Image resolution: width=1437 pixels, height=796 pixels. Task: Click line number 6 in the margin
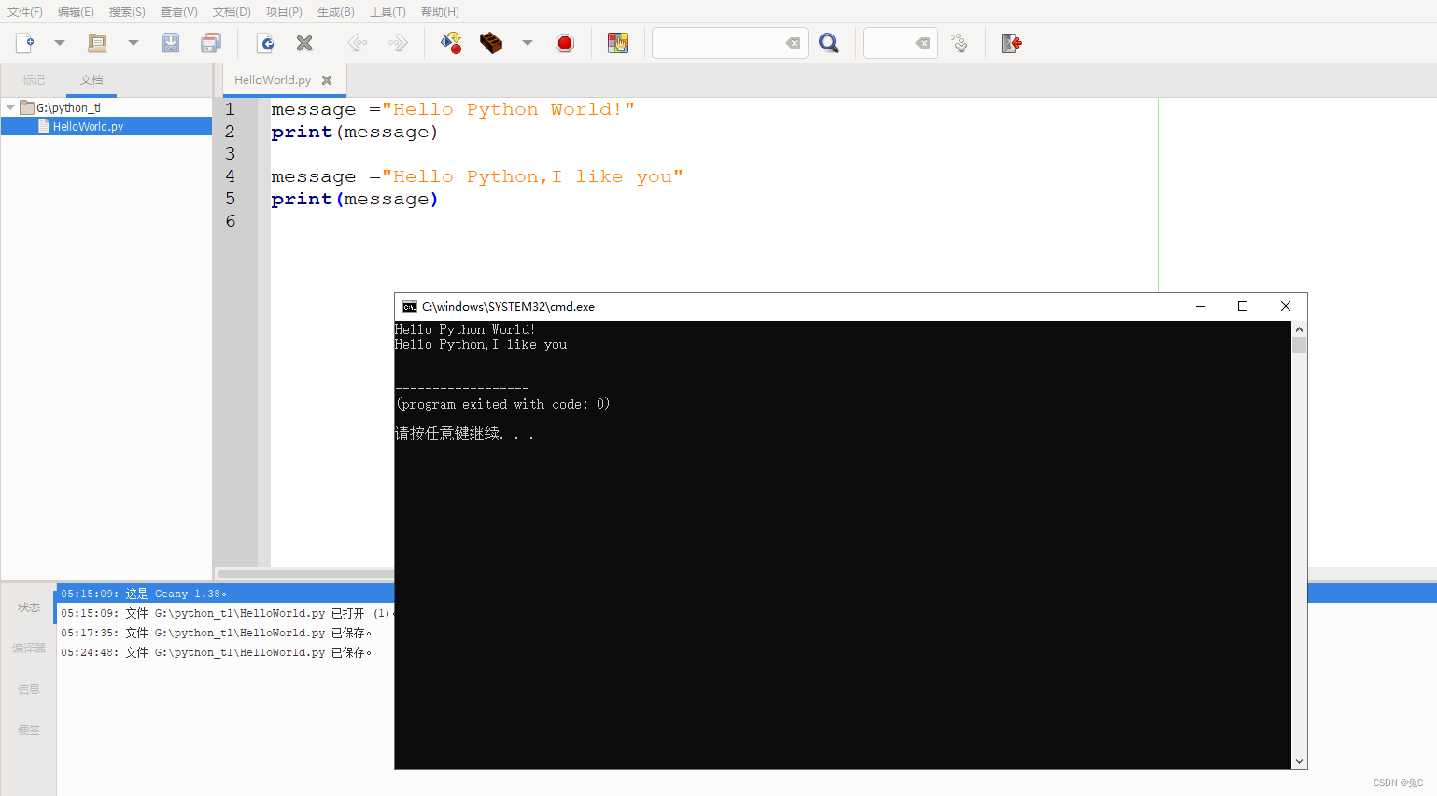[231, 221]
